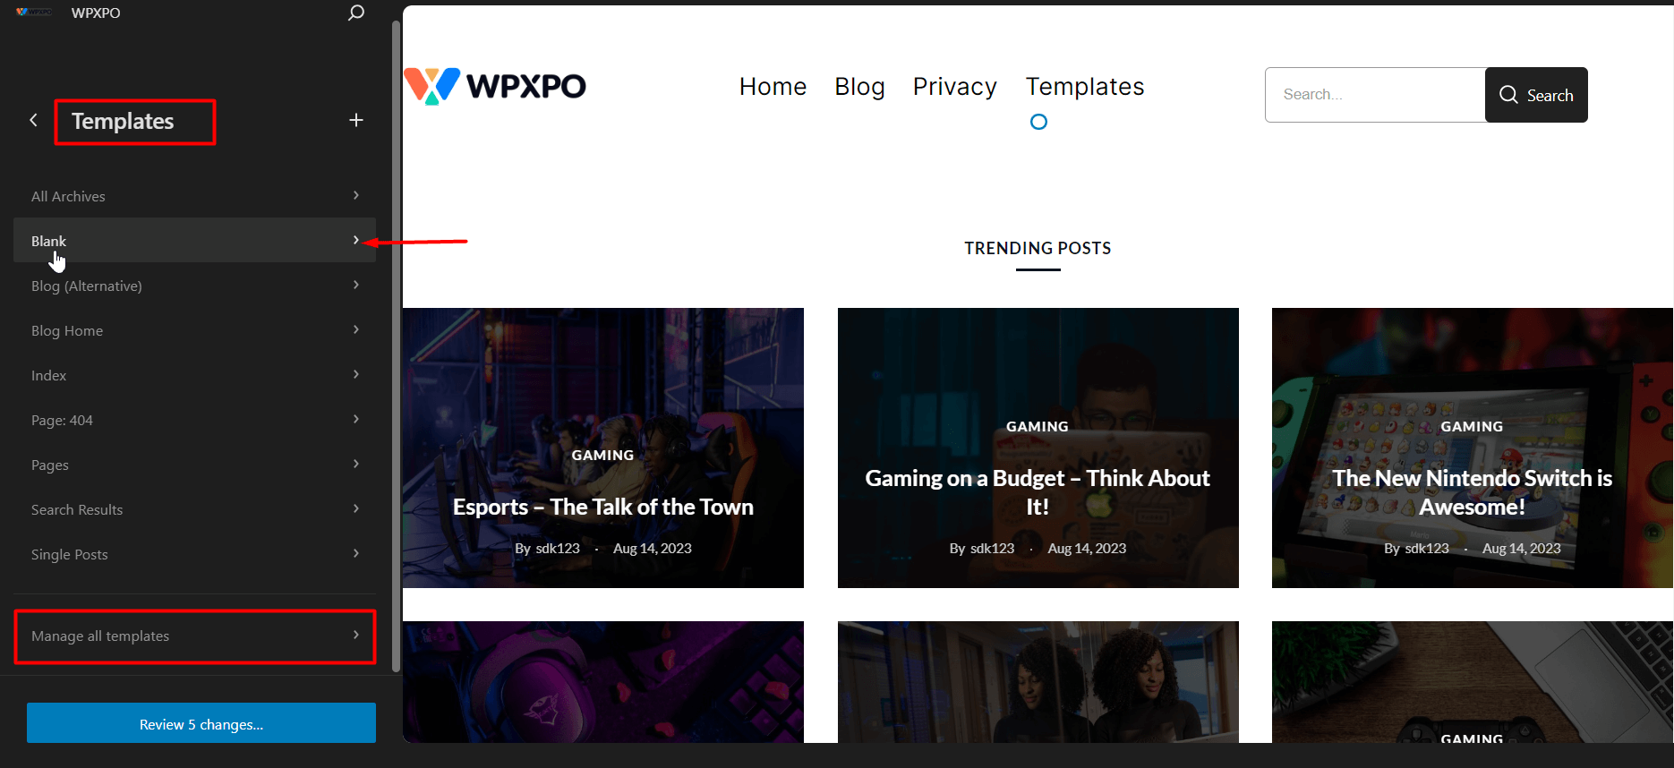Select the Blank template

click(194, 241)
